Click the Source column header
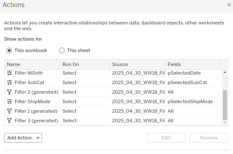233x154 pixels. tap(137, 64)
